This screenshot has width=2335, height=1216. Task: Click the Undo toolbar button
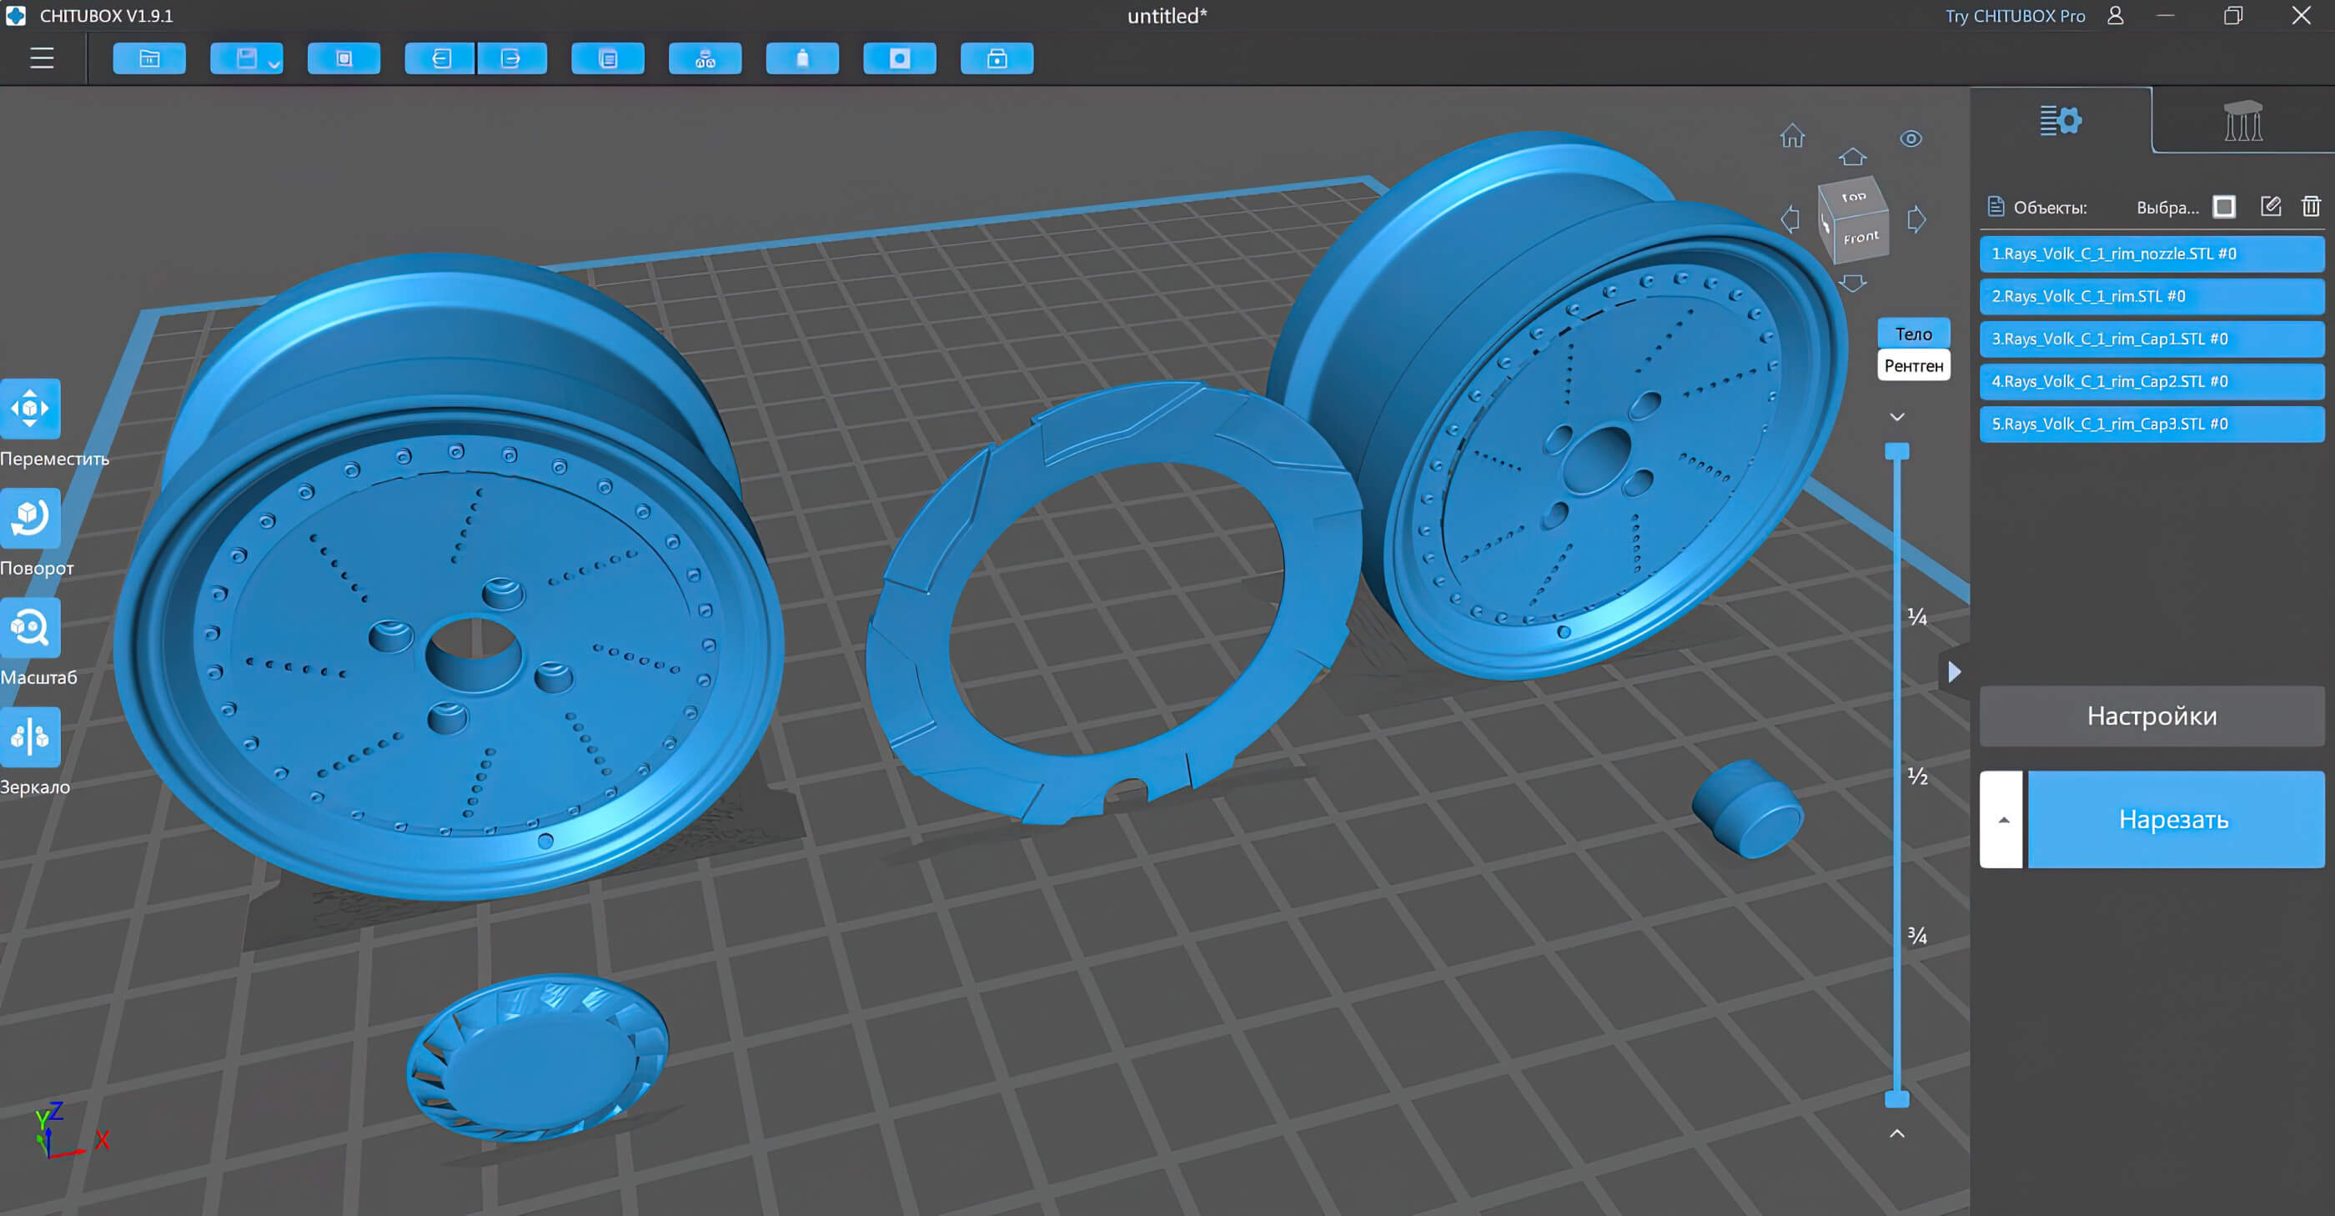(439, 59)
